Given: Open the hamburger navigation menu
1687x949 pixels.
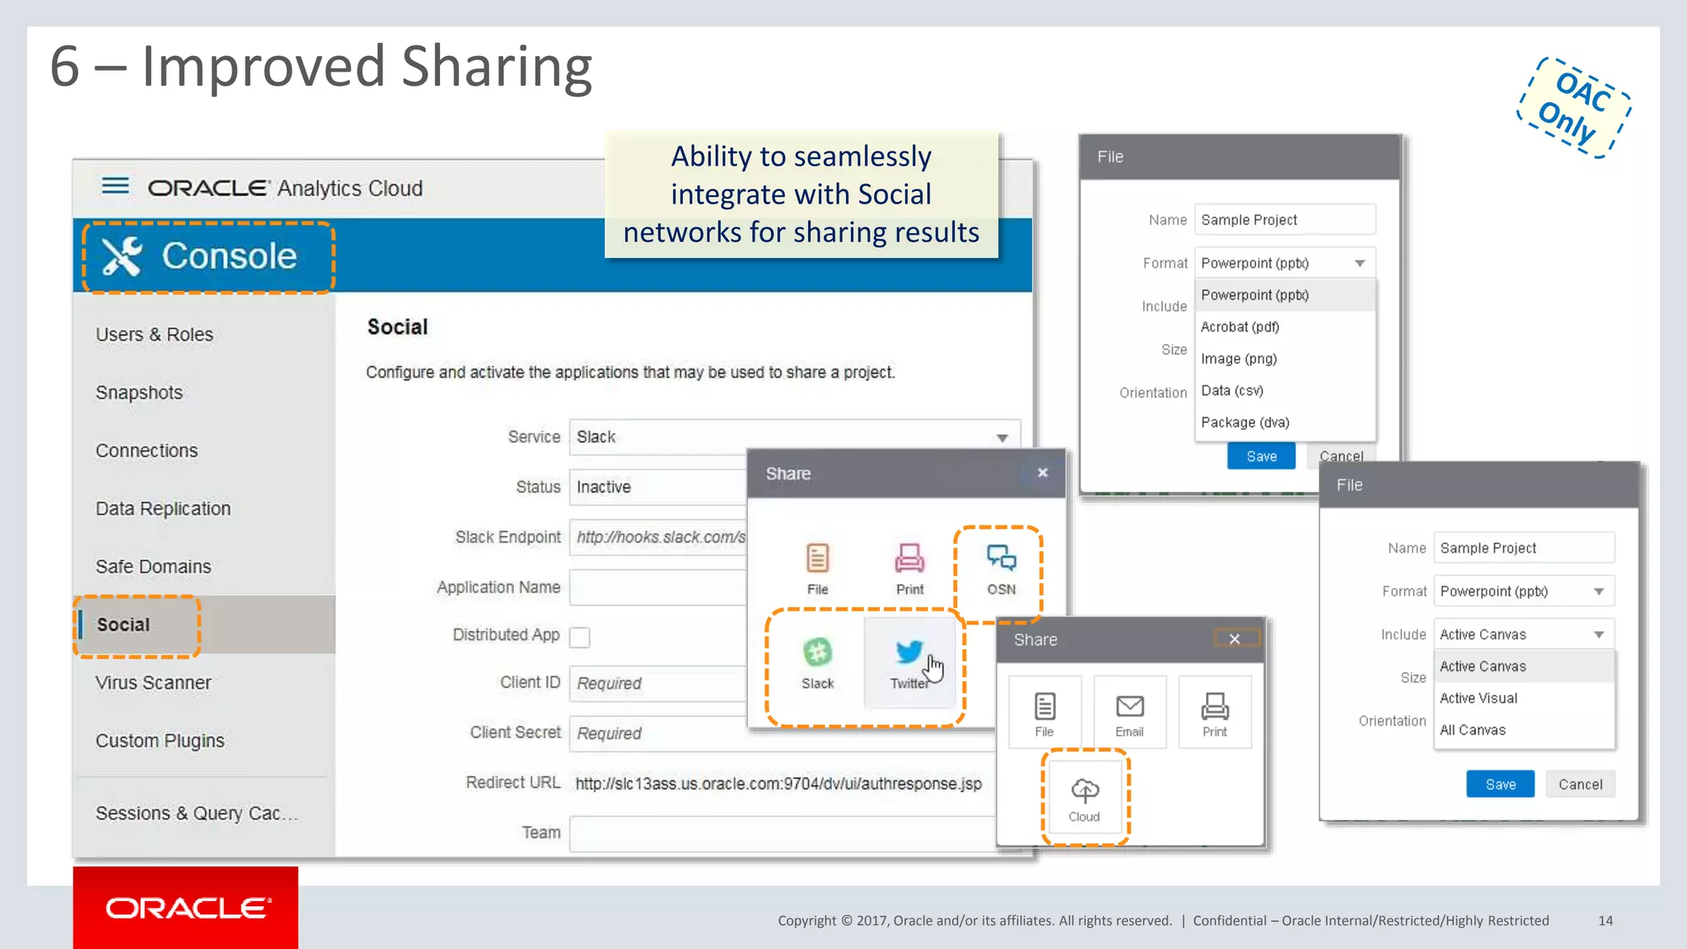Looking at the screenshot, I should [115, 186].
